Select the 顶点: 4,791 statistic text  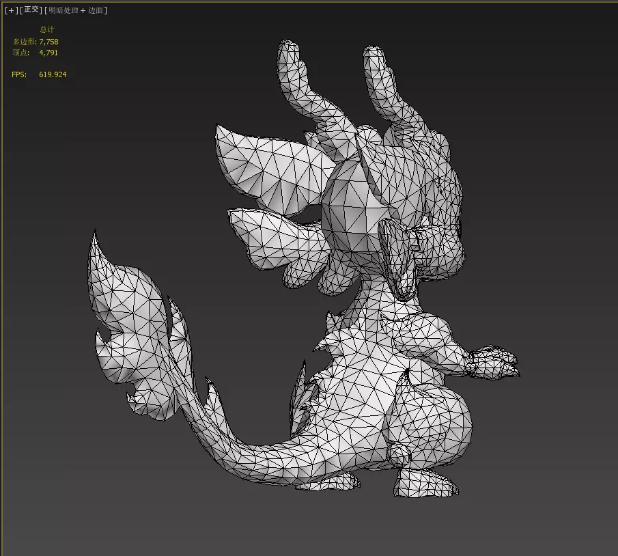[x=35, y=53]
